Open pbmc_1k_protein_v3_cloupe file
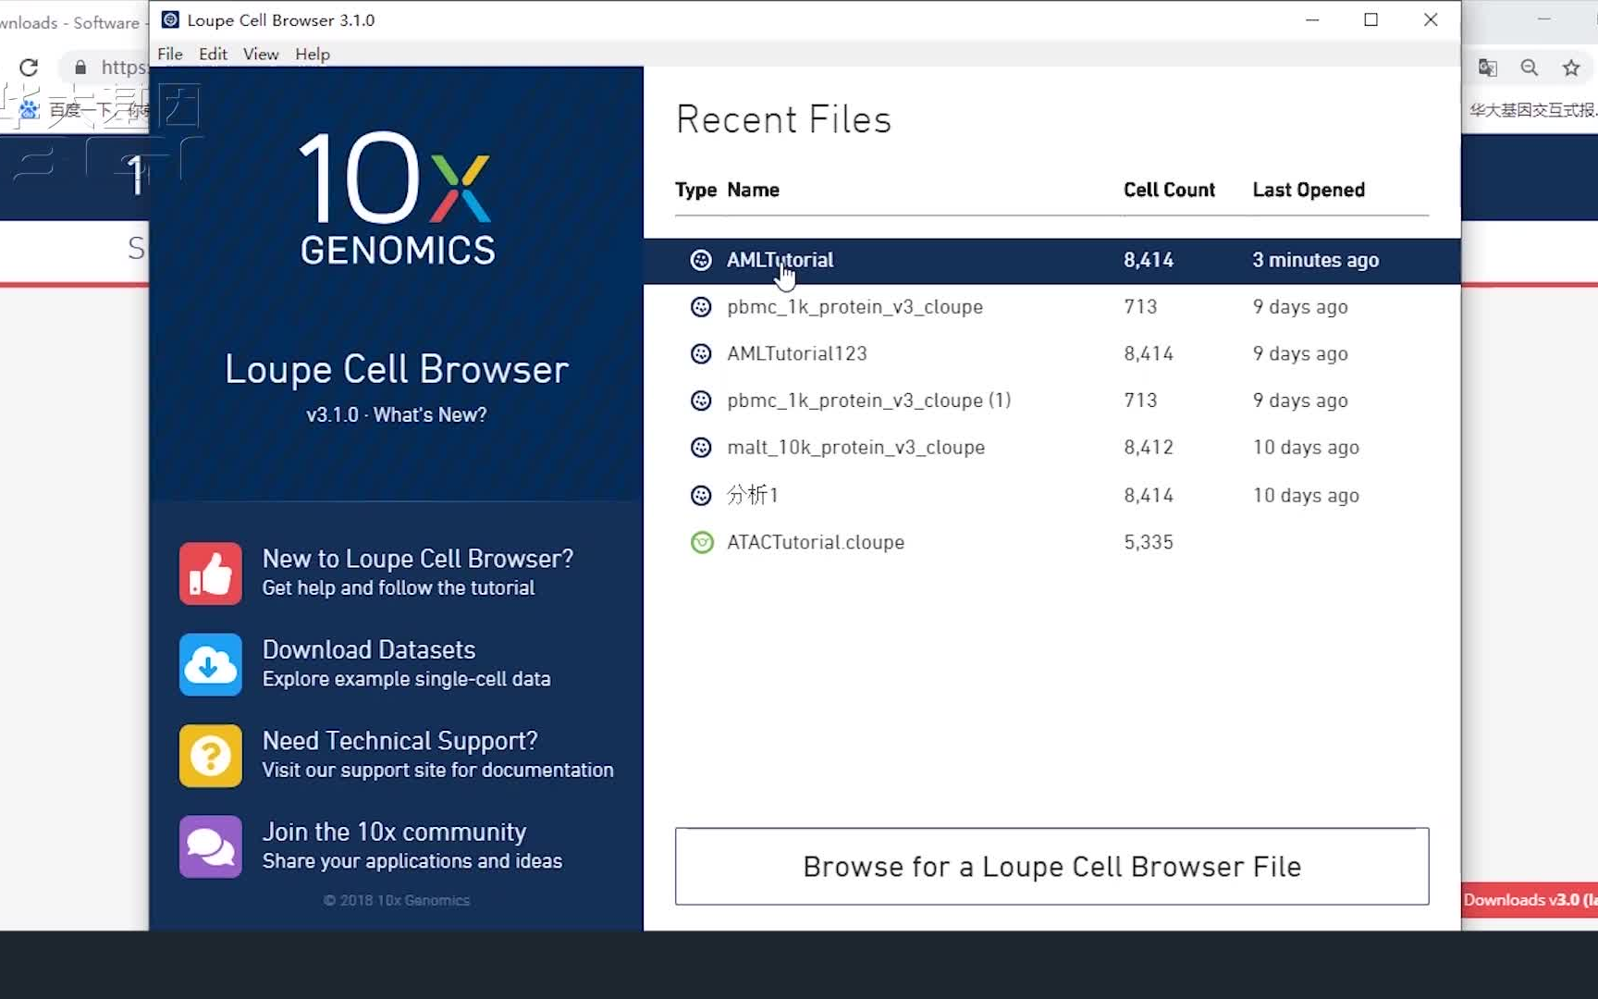 click(1052, 307)
